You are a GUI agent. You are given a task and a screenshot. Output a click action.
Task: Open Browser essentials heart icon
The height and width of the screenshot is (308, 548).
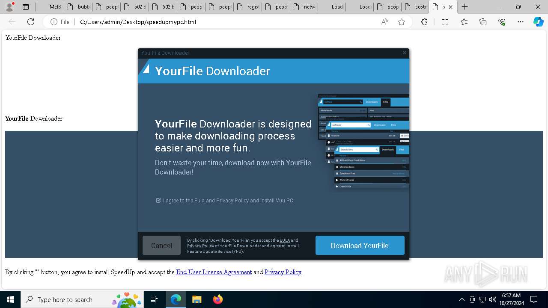click(x=502, y=22)
